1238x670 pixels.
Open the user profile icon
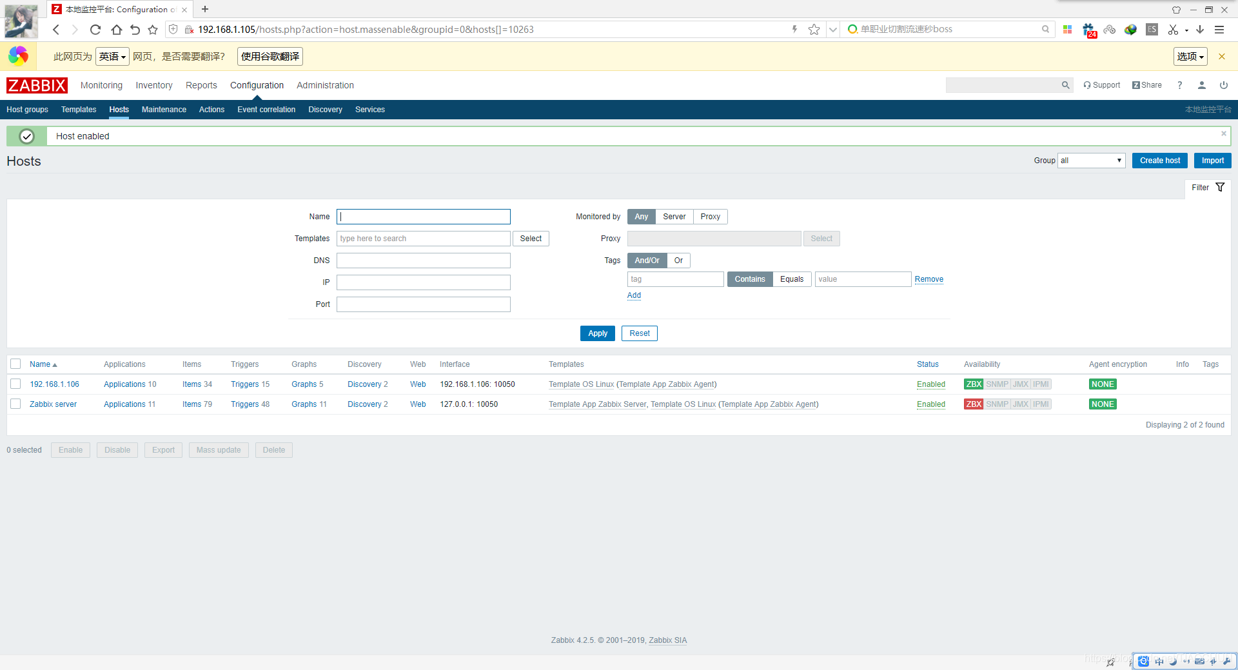coord(1202,85)
